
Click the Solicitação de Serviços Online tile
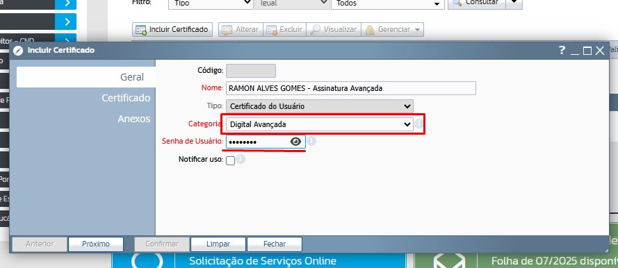259,260
